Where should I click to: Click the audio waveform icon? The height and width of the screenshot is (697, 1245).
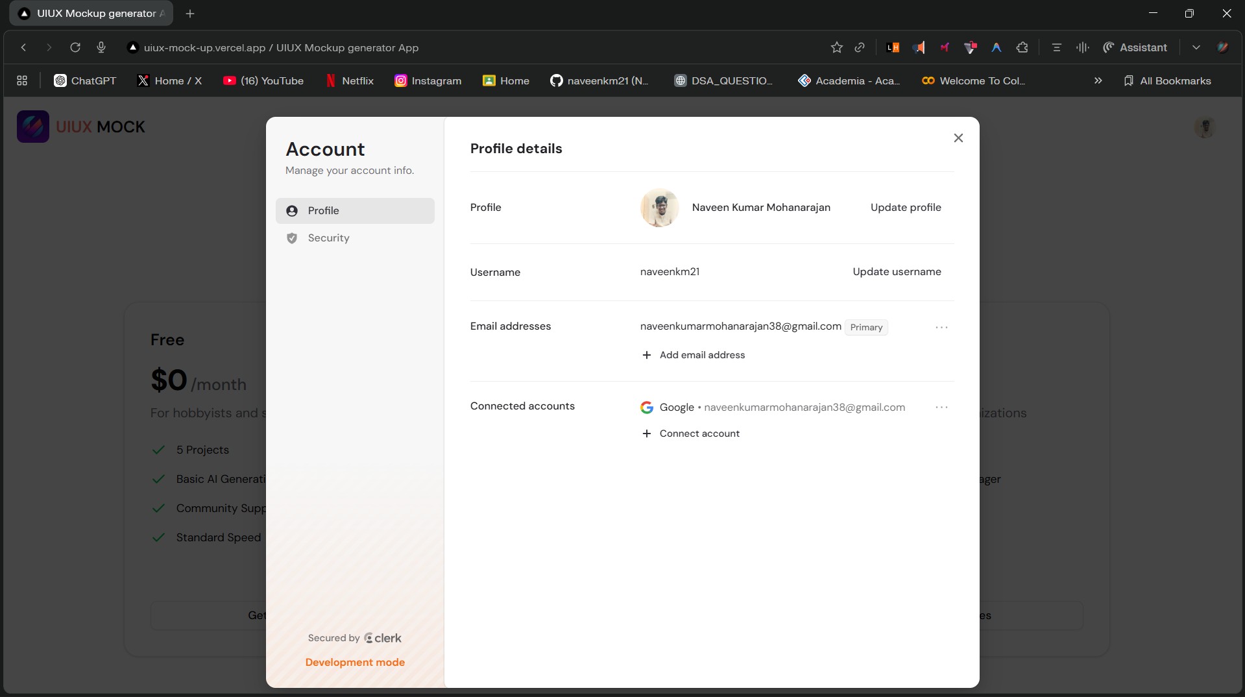click(x=1082, y=47)
